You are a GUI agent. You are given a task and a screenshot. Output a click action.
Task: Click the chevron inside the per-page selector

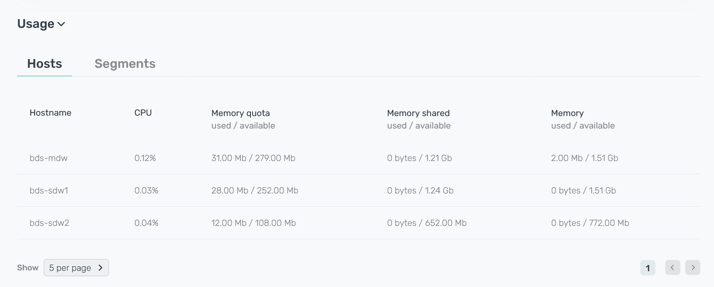[x=100, y=267]
